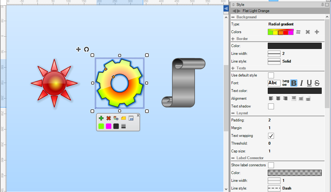Open the Radial gradient type dropdown

[x=281, y=24]
